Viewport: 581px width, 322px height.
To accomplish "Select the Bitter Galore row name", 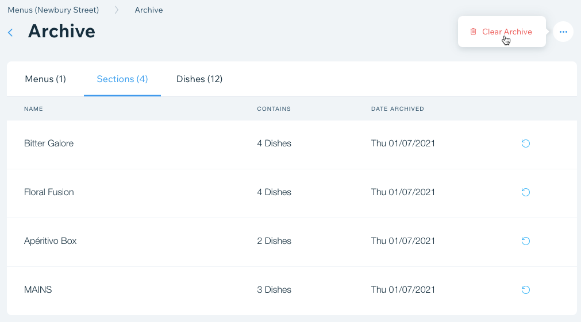I will pos(49,143).
